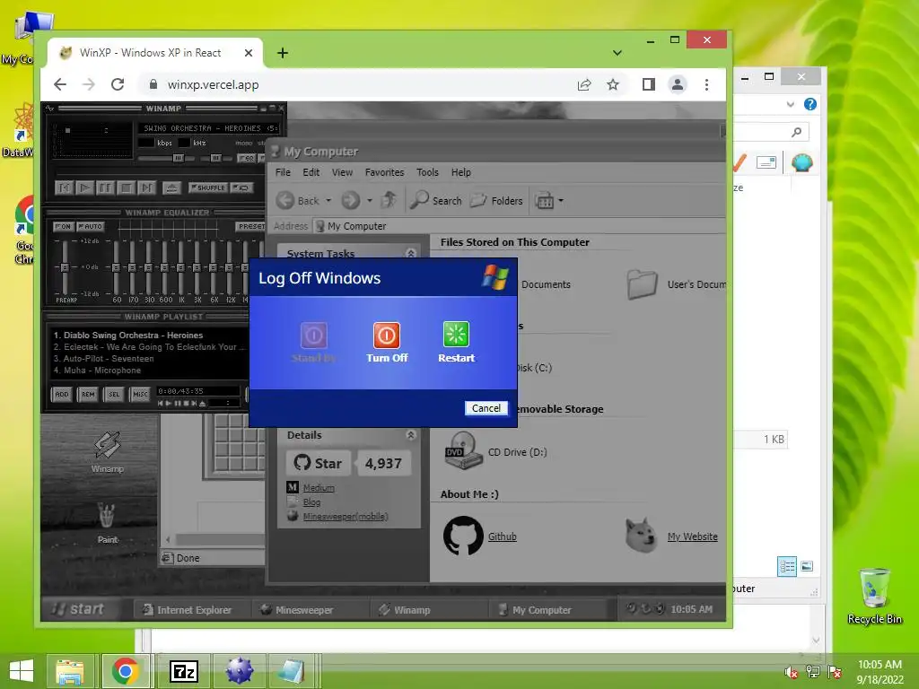This screenshot has height=689, width=919.
Task: Toggle Winamp EQ window button
Action: pos(246,158)
